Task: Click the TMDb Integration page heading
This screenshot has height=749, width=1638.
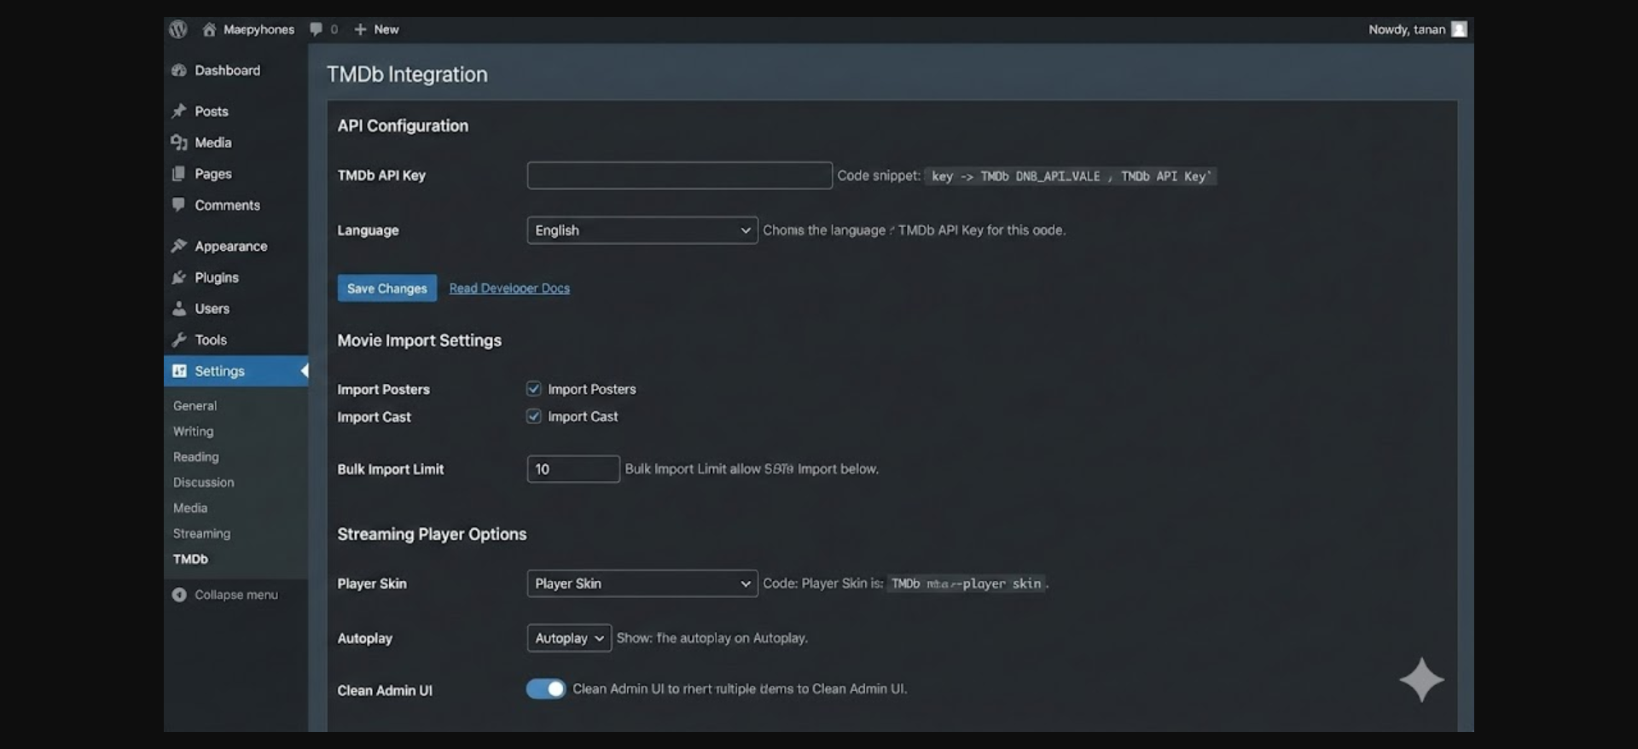Action: tap(408, 74)
